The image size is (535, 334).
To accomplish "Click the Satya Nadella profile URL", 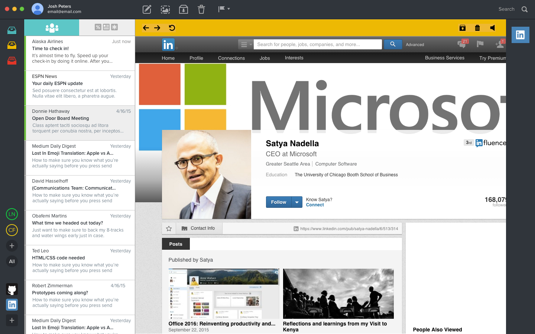I will pos(349,229).
